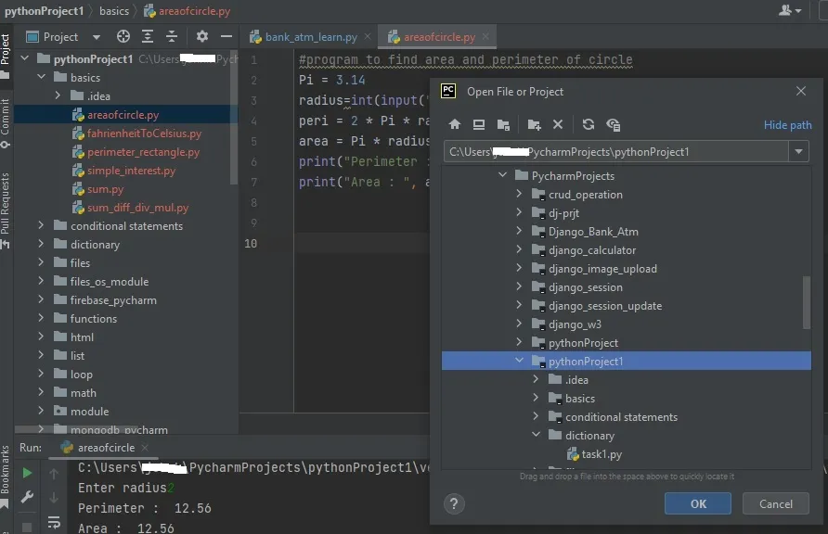Toggle show hidden files icon in dialog

pyautogui.click(x=613, y=124)
